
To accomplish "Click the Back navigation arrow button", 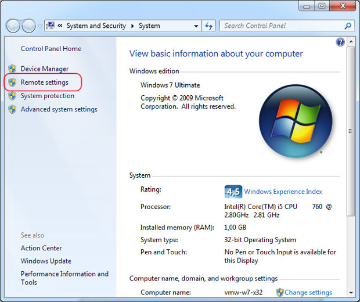I will click(x=13, y=26).
